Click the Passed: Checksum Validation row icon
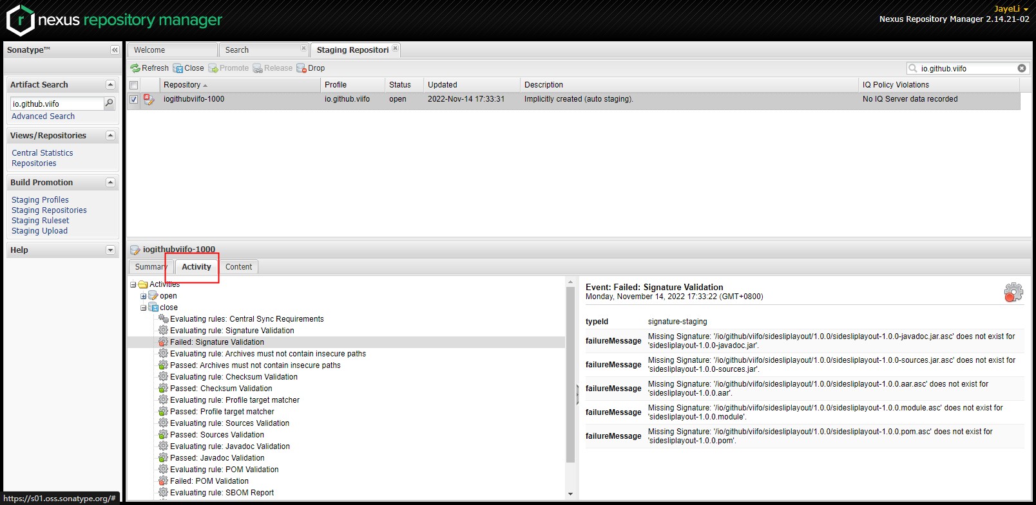 click(164, 389)
